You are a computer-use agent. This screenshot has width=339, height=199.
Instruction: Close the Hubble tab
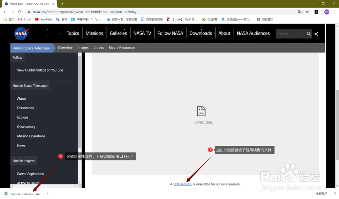click(x=54, y=4)
